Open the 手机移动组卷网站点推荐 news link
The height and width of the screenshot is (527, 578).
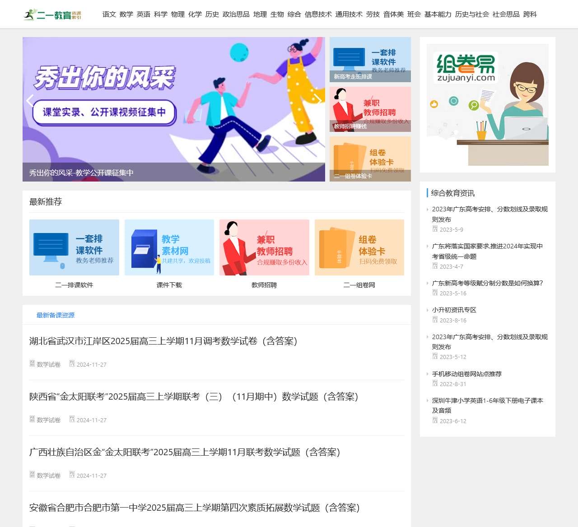tap(467, 374)
